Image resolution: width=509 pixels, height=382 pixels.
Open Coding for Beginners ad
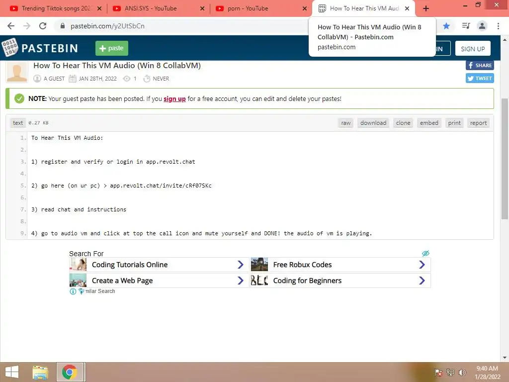(x=340, y=281)
